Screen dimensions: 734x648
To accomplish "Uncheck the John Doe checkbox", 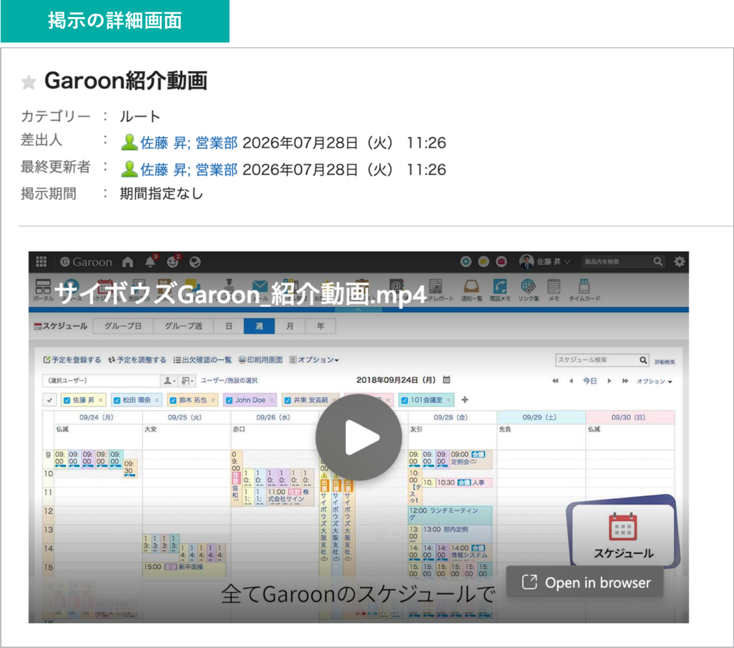I will point(229,400).
